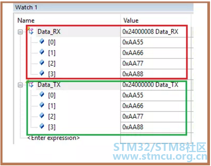Select [1] label under Data_RX
Screen dimensions: 211x166
(x=52, y=53)
